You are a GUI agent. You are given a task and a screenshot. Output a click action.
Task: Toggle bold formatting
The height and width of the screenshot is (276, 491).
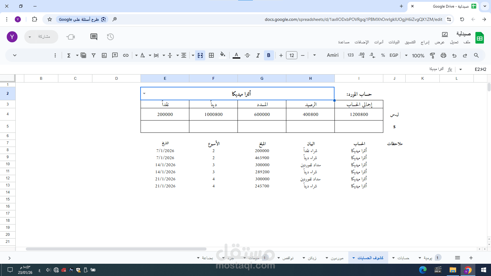point(269,56)
